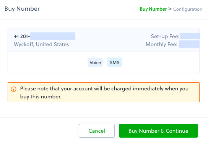Click Wyckoff, United States location text

[x=41, y=44]
